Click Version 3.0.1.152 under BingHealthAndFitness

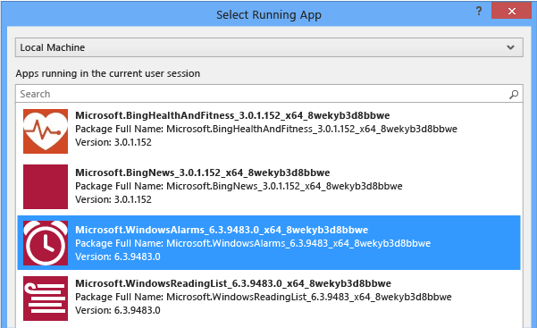pos(113,142)
